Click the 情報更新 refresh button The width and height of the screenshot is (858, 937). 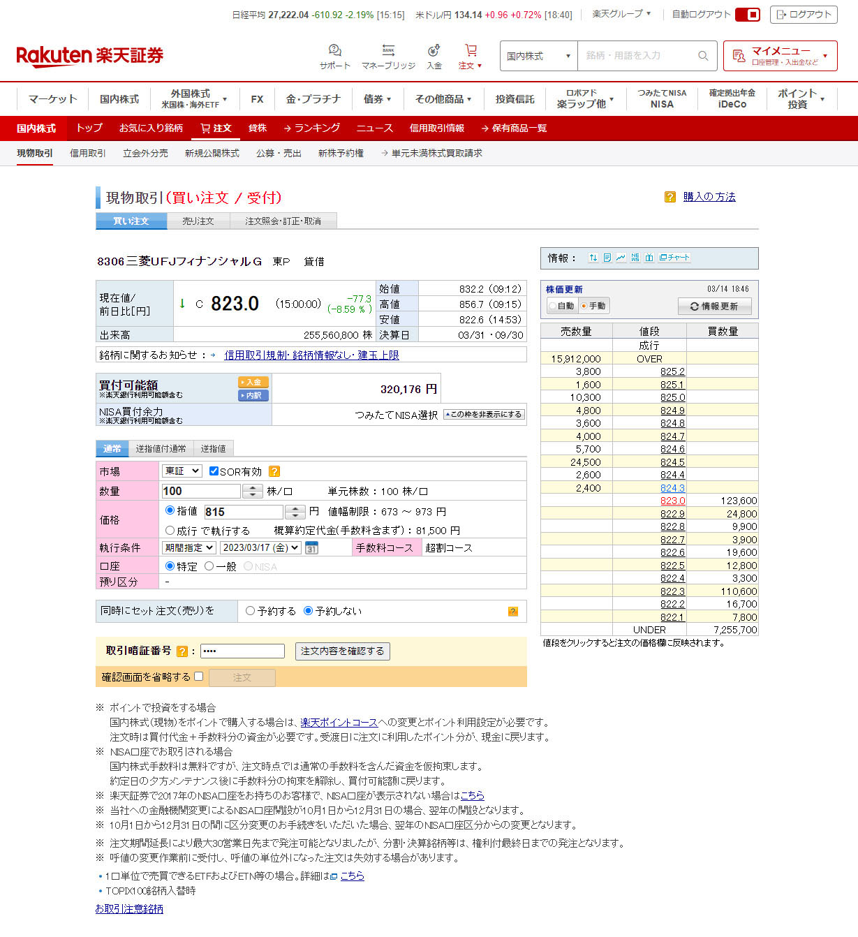click(x=714, y=307)
